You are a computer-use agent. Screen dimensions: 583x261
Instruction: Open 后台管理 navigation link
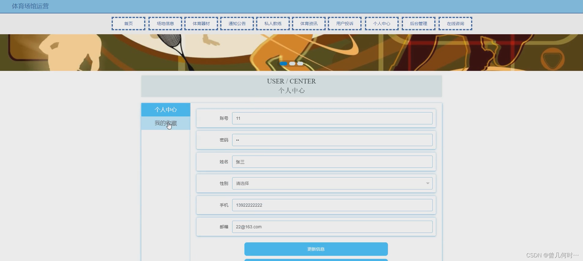coord(419,24)
